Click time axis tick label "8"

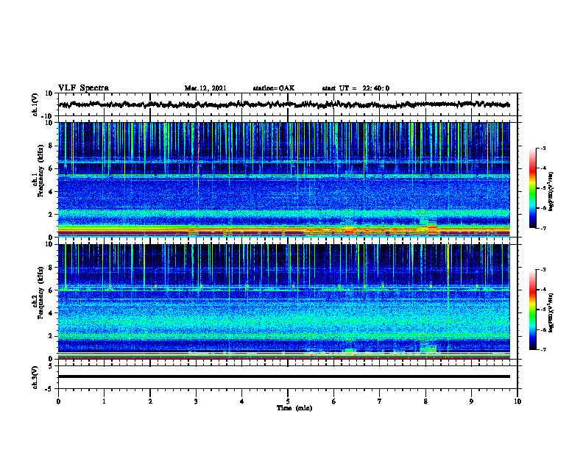[425, 401]
